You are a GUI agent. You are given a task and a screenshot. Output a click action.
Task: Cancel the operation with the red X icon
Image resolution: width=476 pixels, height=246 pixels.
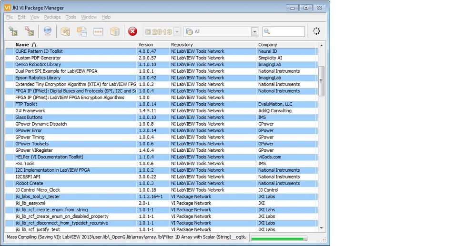point(132,31)
